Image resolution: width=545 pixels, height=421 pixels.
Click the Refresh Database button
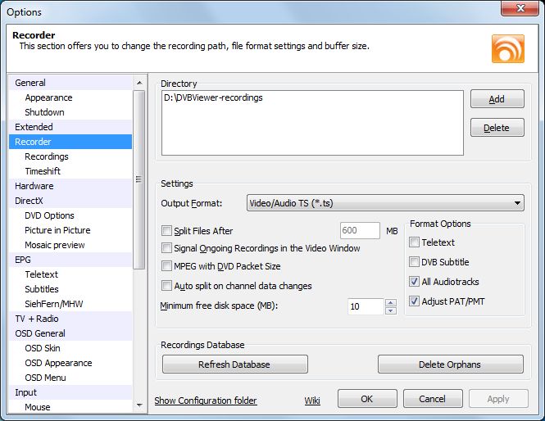(234, 364)
